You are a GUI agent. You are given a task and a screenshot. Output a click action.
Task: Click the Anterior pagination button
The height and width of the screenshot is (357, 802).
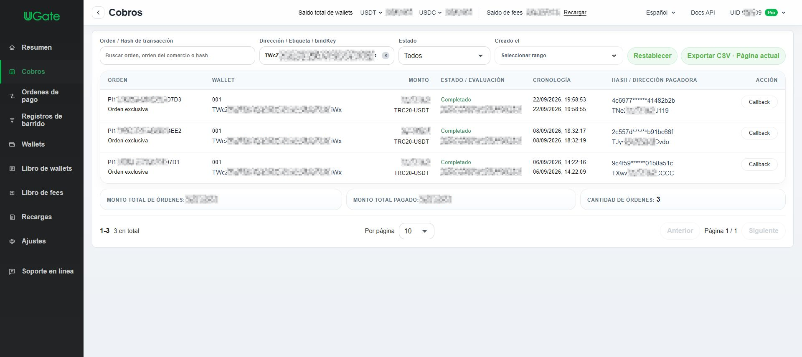click(680, 231)
